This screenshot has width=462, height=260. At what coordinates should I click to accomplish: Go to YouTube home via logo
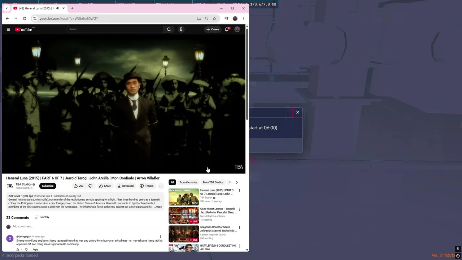23,29
